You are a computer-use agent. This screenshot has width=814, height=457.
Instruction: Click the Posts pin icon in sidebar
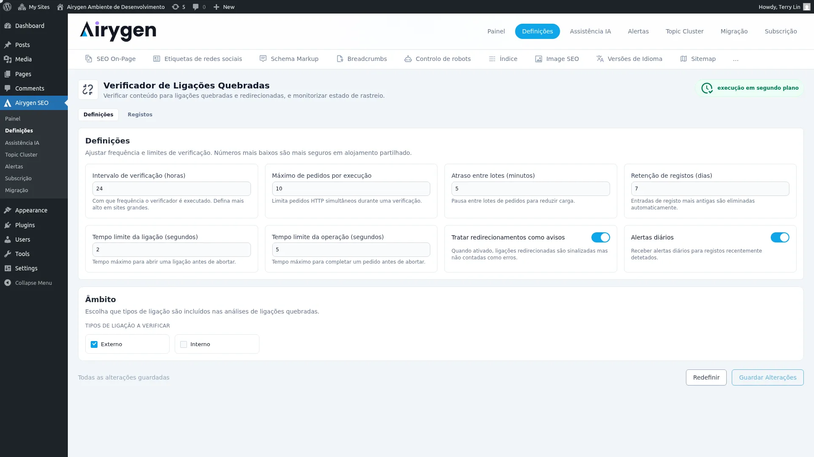pyautogui.click(x=8, y=45)
